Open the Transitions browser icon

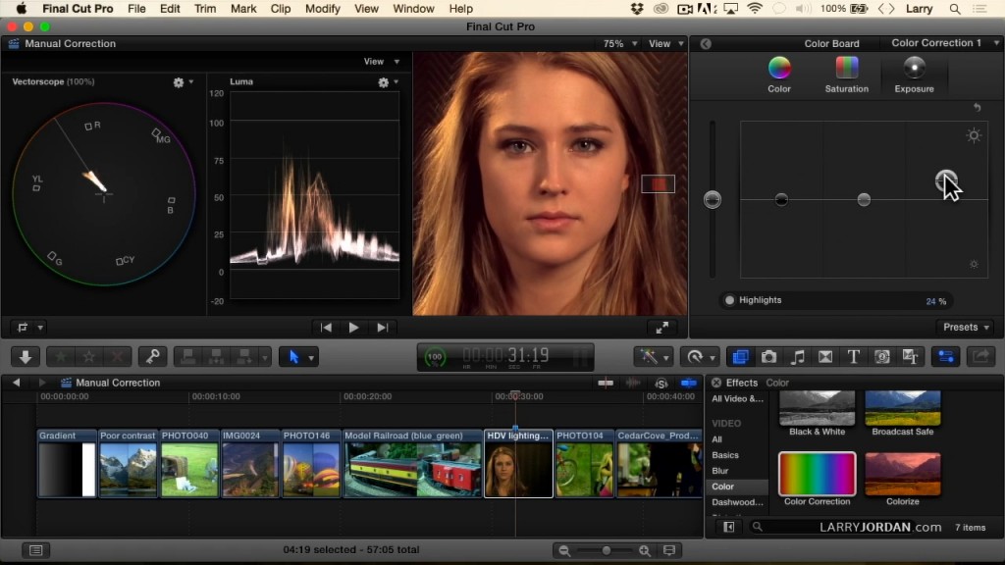click(825, 357)
